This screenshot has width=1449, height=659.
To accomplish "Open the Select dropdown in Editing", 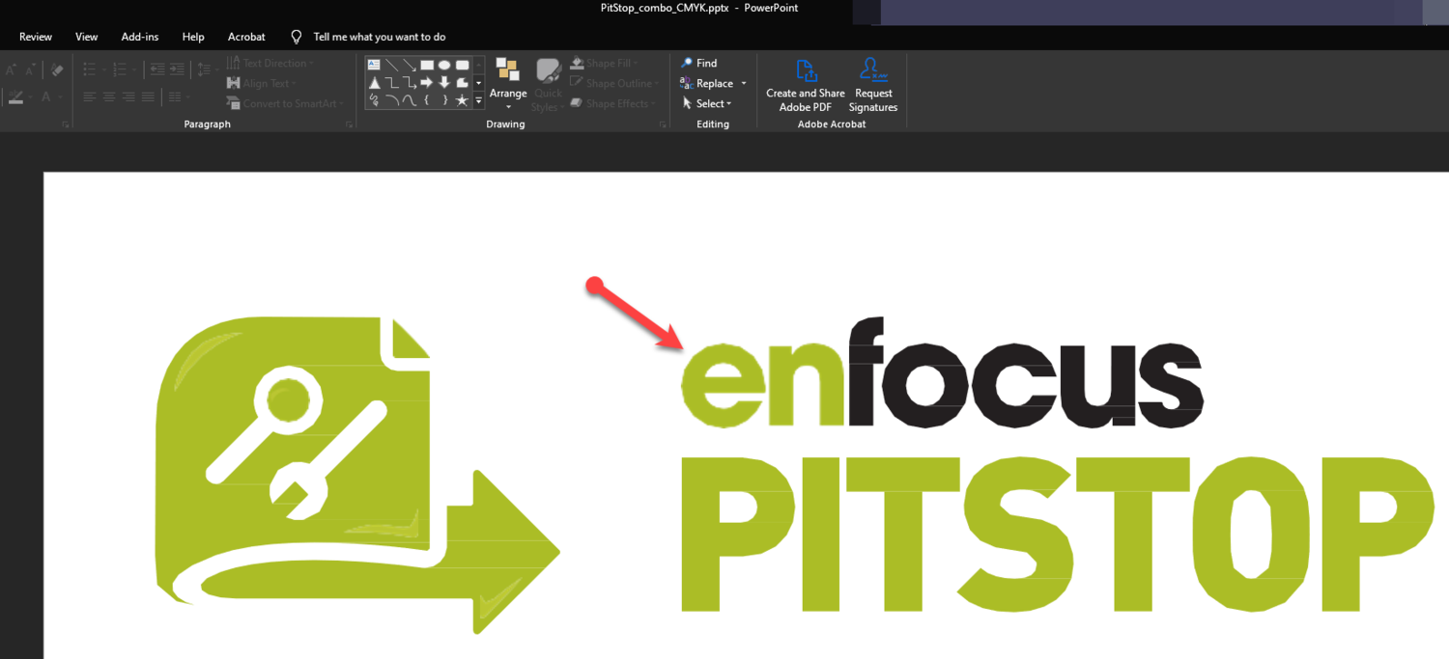I will pos(707,103).
